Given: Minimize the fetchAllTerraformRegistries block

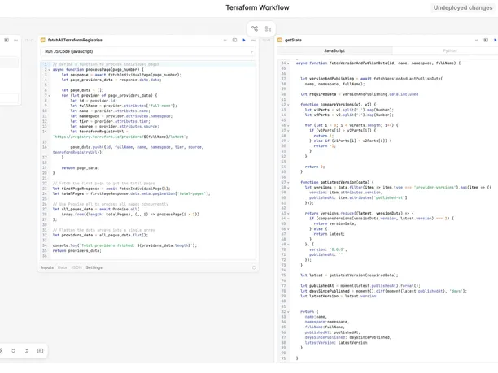Looking at the screenshot, I should click(x=225, y=40).
